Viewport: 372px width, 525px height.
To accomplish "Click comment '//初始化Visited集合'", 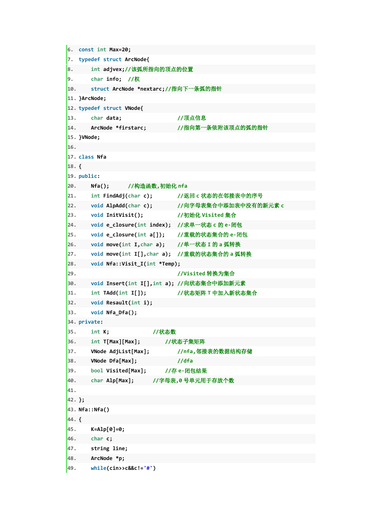I will [207, 215].
